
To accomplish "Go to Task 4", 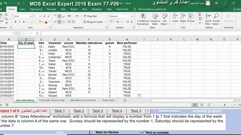I will (x=117, y=111).
